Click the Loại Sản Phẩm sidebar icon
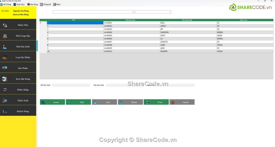Screen dimensions: 275x147 pos(5,57)
